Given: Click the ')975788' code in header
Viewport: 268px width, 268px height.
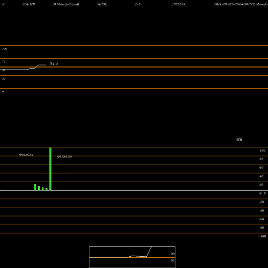Looking at the screenshot, I should pos(178,4).
